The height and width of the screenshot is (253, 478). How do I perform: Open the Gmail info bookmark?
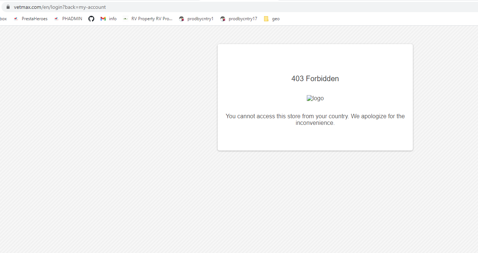point(109,19)
